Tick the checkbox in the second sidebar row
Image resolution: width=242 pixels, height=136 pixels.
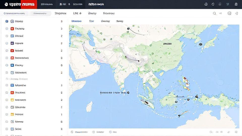(x=7, y=29)
